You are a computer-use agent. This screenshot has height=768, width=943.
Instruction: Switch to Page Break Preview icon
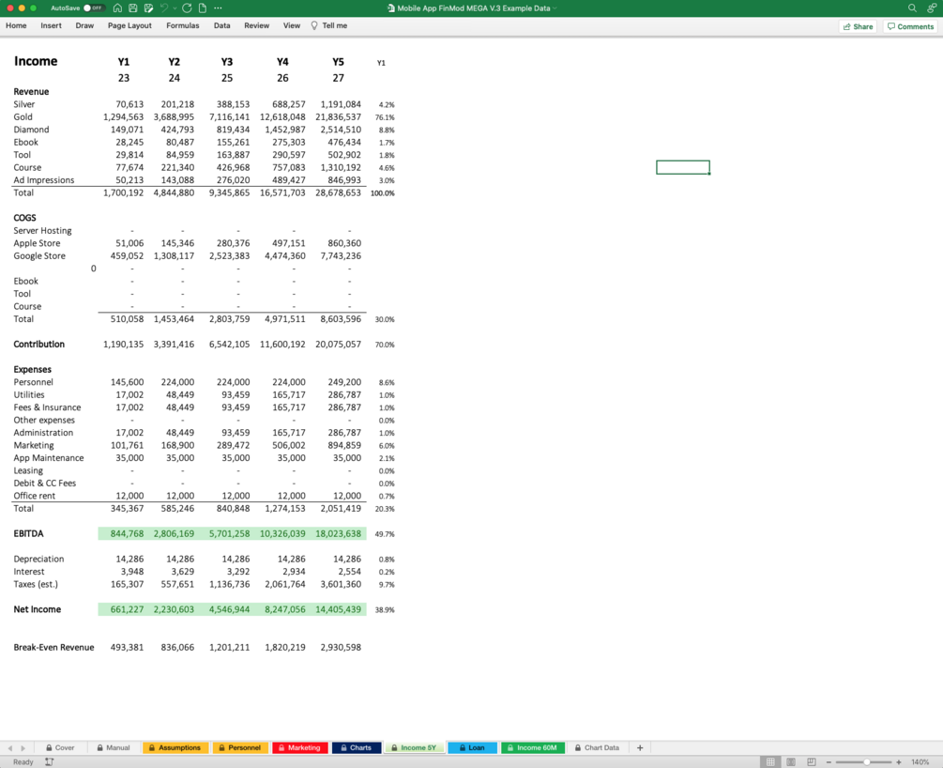pyautogui.click(x=812, y=762)
